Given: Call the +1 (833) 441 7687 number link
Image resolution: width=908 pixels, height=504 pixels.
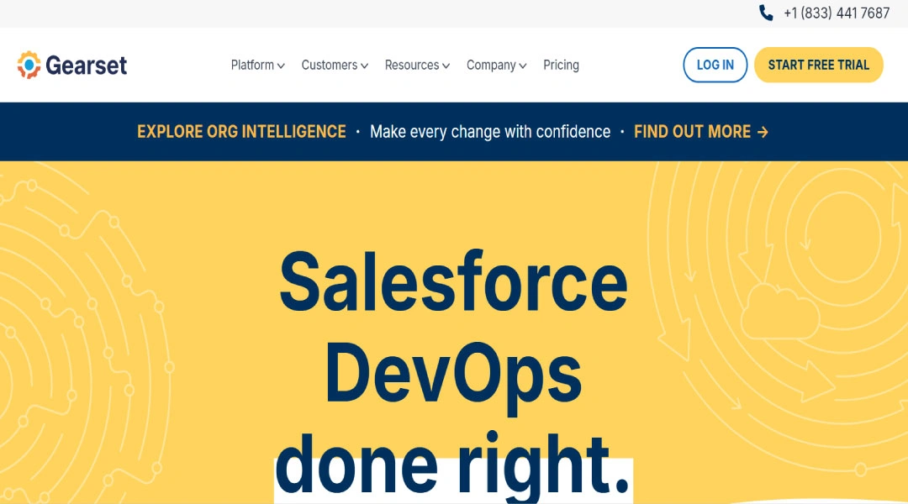Looking at the screenshot, I should click(836, 13).
